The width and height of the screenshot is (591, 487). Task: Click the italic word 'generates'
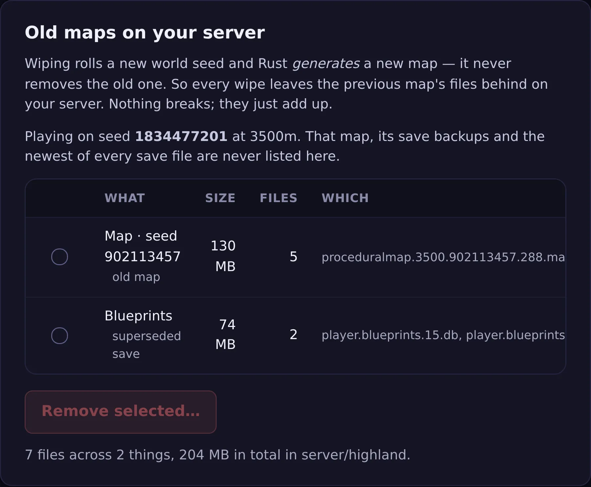(x=326, y=64)
